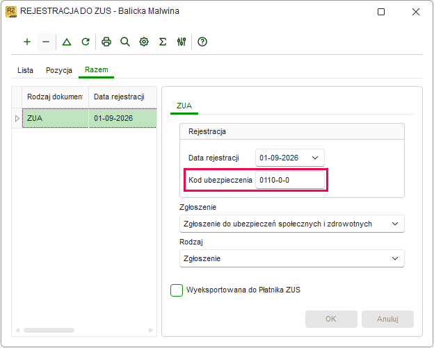The height and width of the screenshot is (348, 434).
Task: Open settings via the gear icon
Action: [x=144, y=42]
